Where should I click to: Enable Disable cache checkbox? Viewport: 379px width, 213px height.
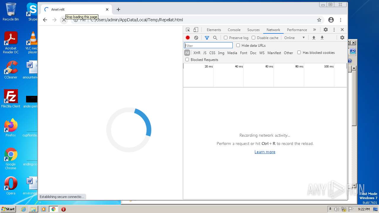pyautogui.click(x=253, y=38)
